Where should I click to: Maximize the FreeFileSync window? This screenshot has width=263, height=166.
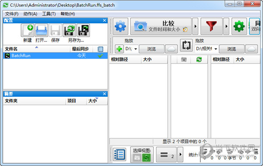239,4
